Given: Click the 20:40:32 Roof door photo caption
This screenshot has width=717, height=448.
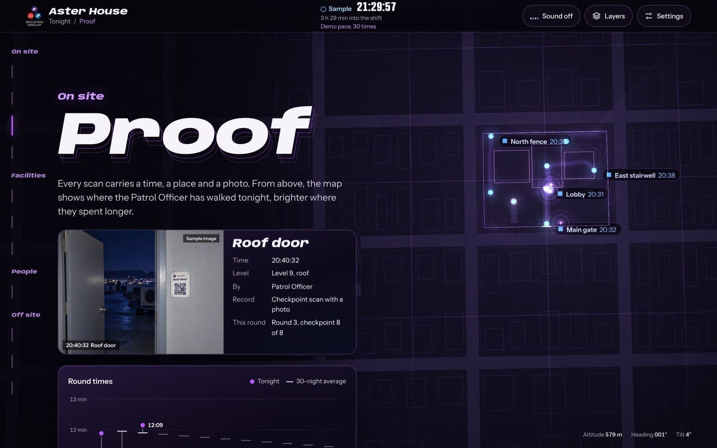Looking at the screenshot, I should [91, 345].
